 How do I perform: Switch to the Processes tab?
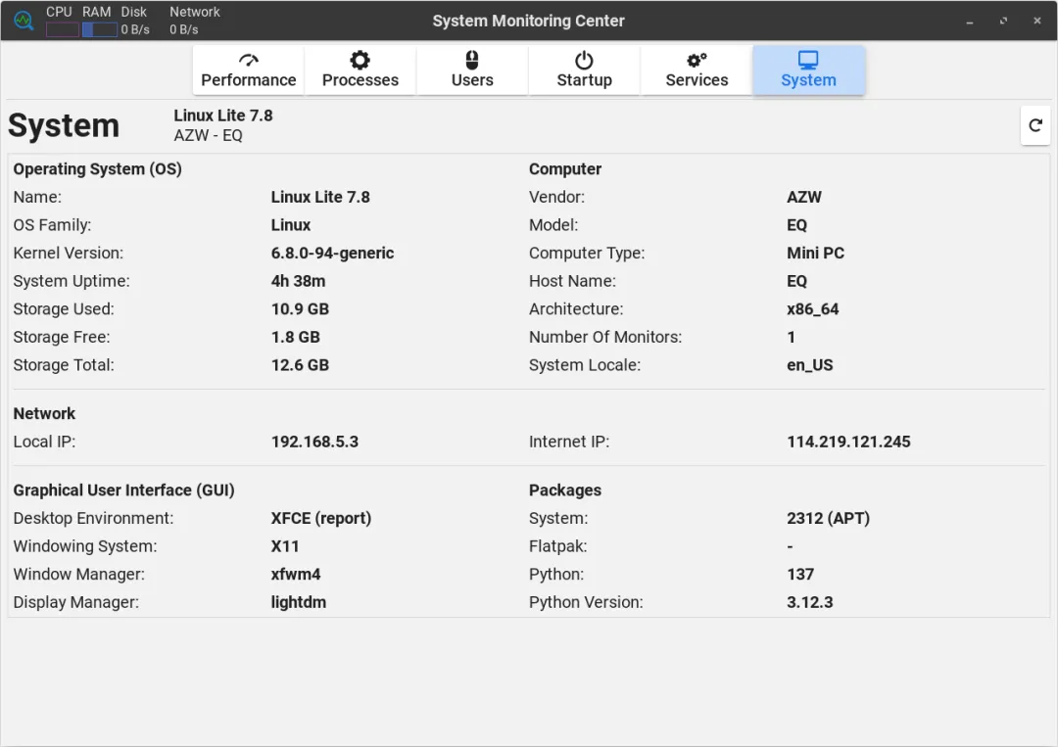[361, 70]
